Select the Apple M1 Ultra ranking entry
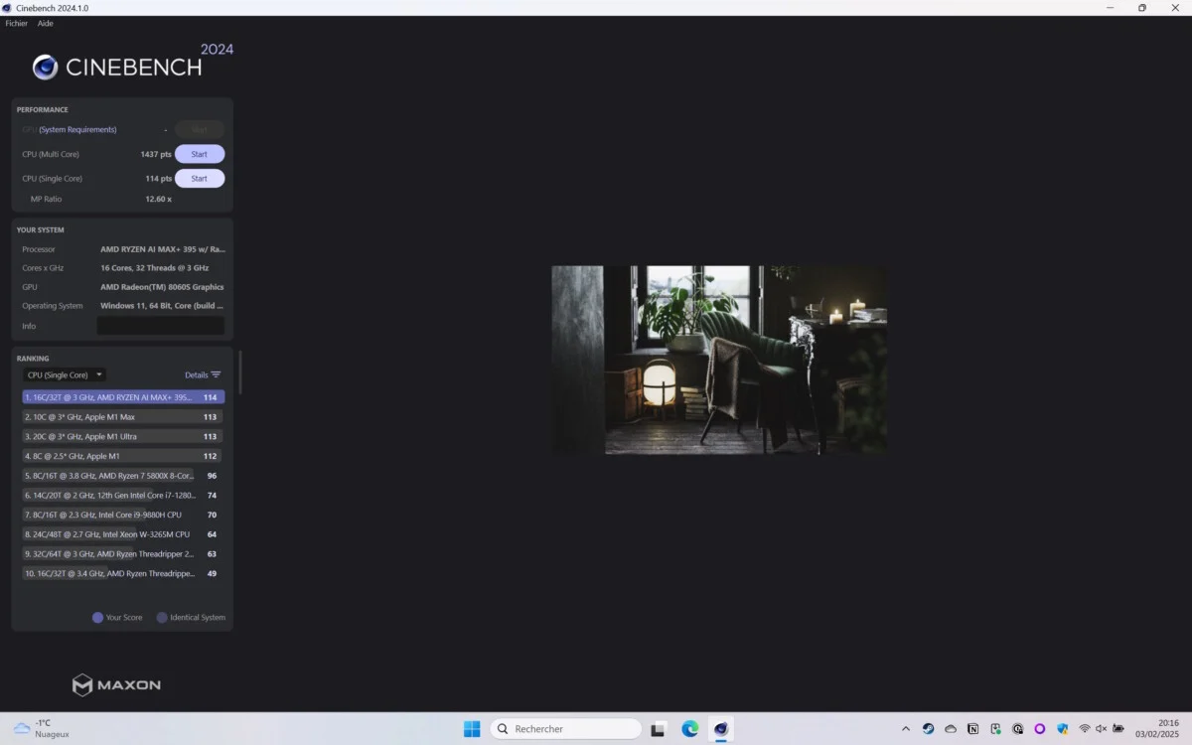The width and height of the screenshot is (1192, 745). 119,436
